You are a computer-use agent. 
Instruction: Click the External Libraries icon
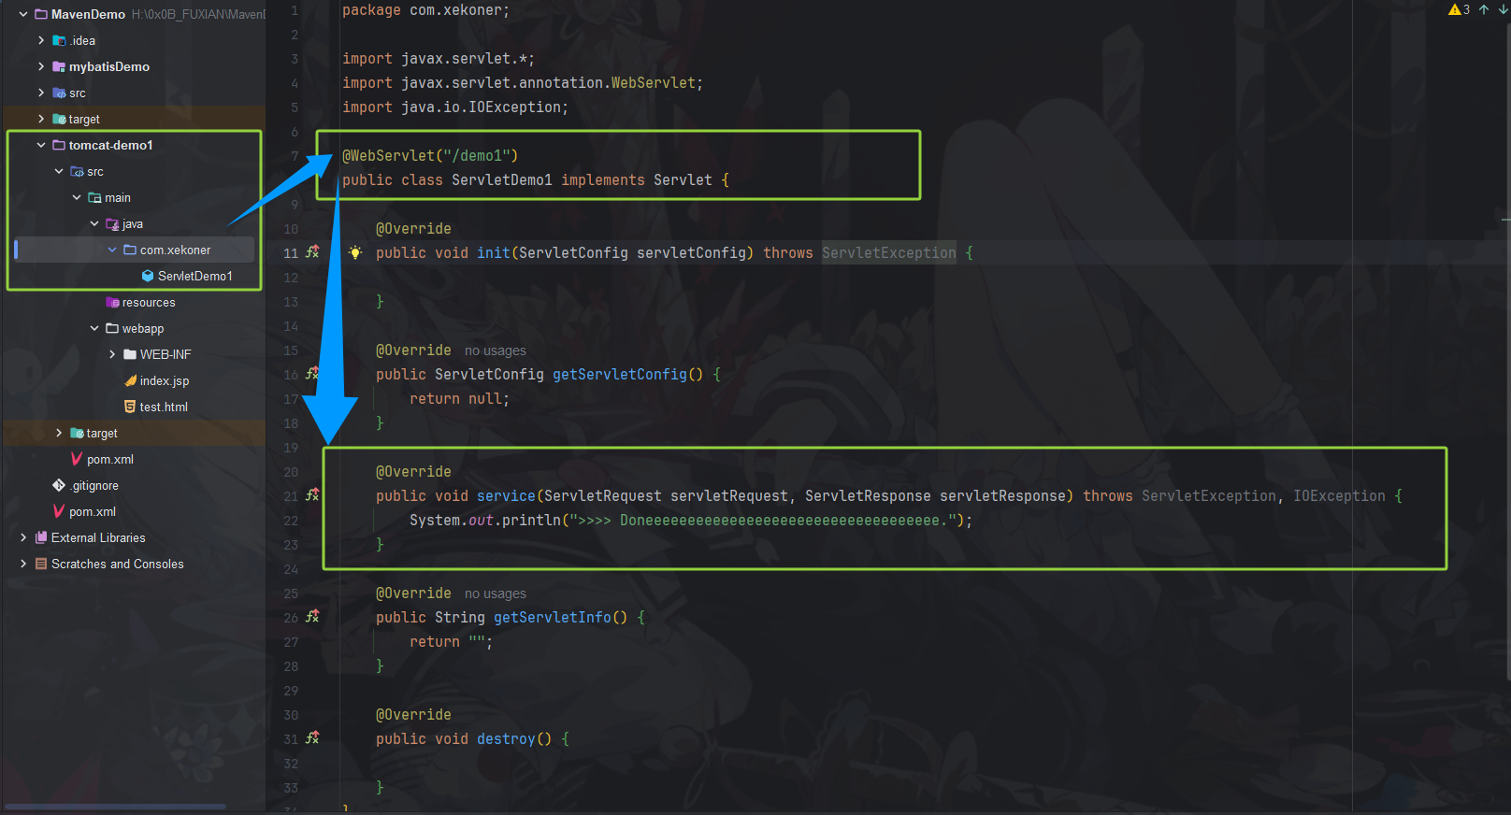coord(41,537)
